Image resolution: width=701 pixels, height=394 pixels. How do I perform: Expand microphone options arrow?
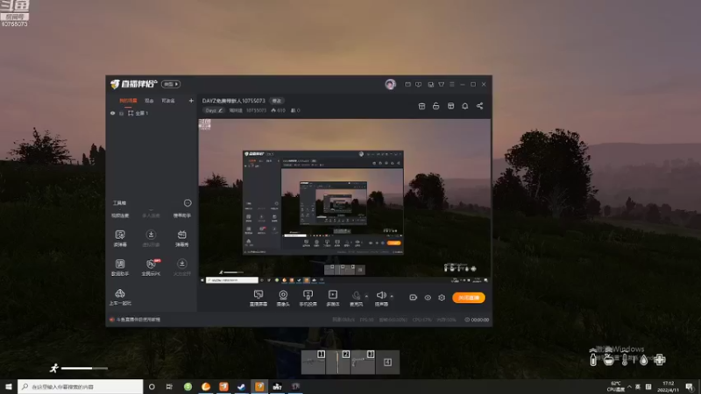[366, 296]
